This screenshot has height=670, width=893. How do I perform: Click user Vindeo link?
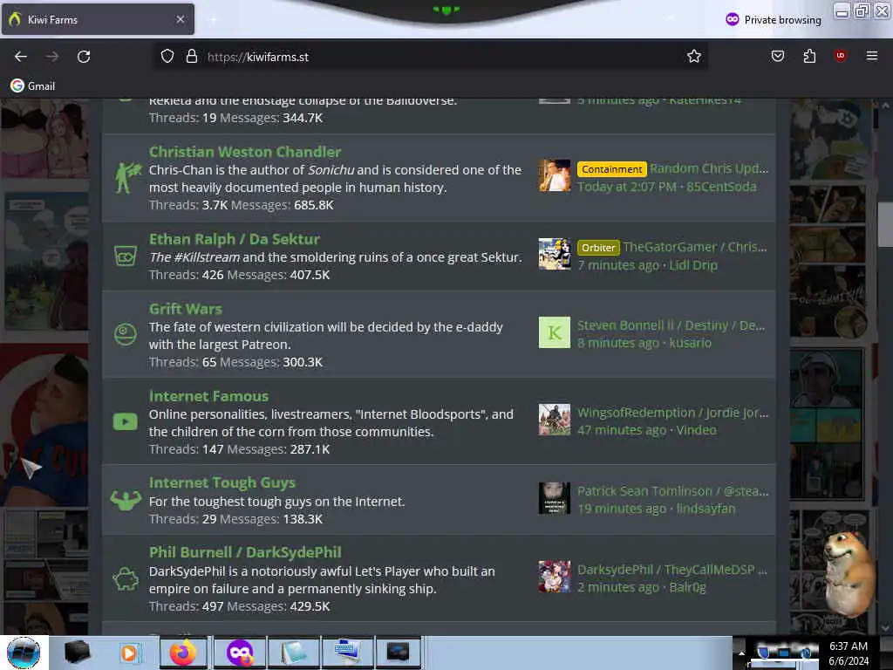(696, 430)
